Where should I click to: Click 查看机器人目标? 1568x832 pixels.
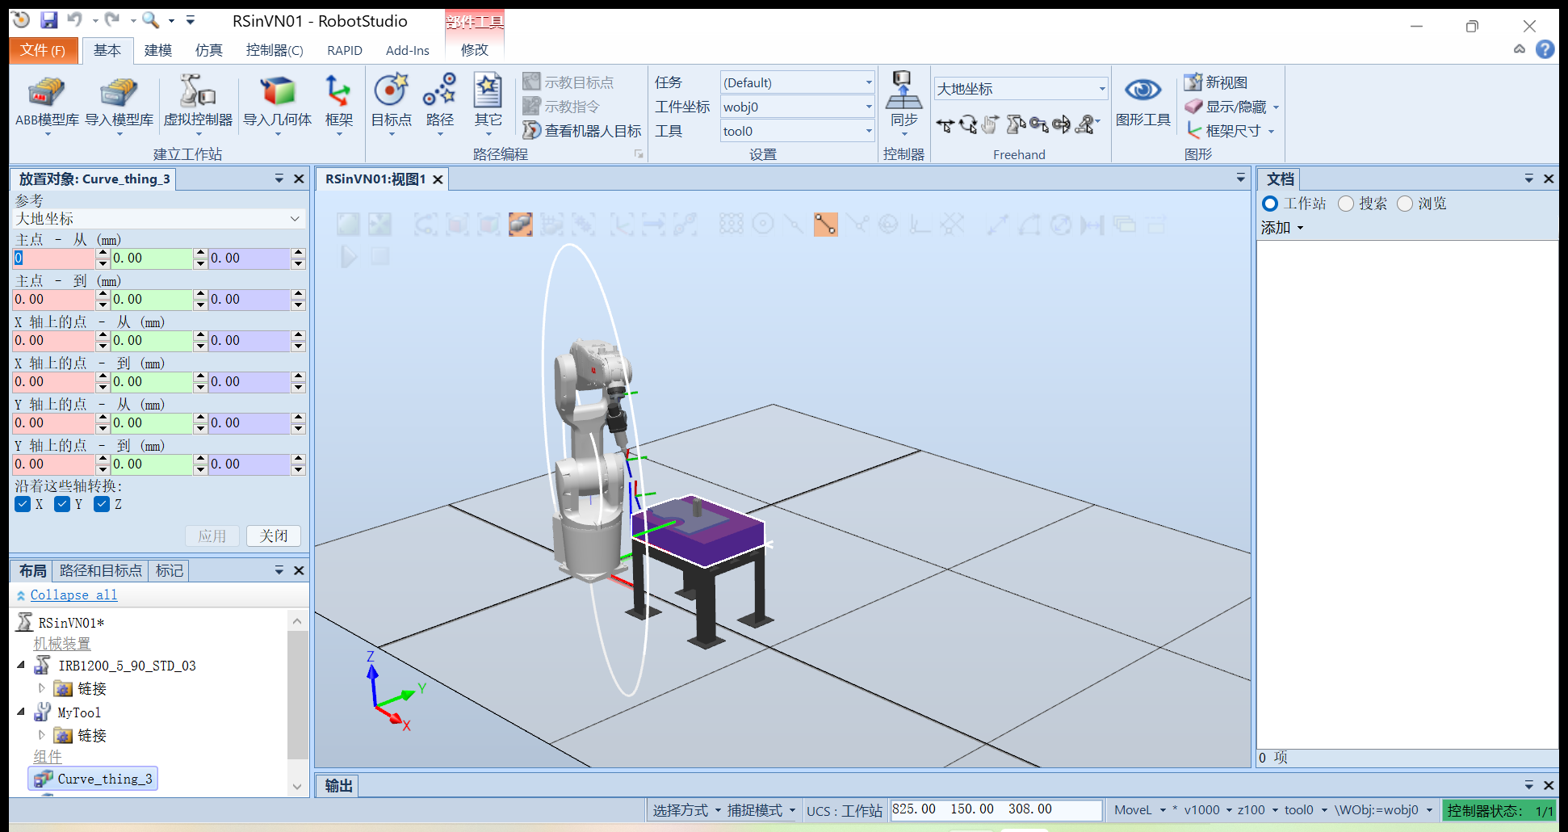(581, 131)
